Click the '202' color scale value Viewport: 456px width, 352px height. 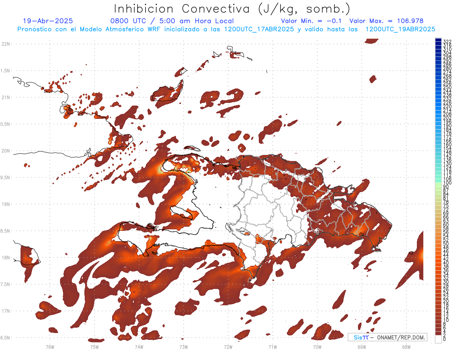tap(447, 118)
